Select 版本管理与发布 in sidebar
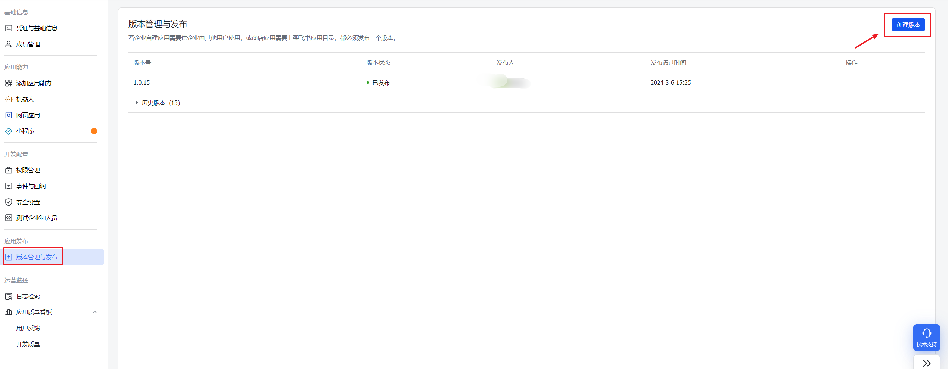 coord(37,257)
